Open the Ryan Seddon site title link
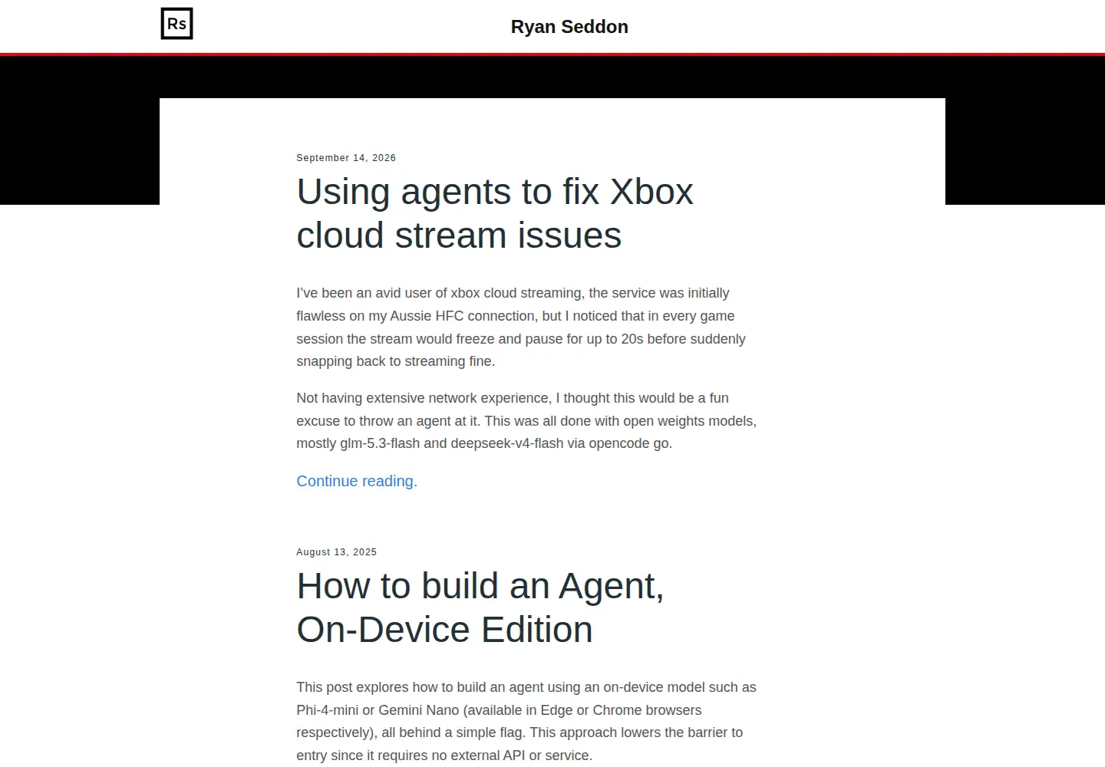 pos(569,27)
